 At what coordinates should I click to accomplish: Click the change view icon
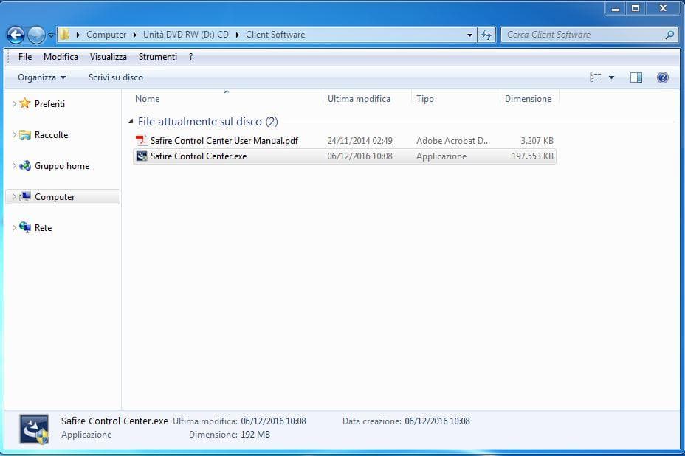click(596, 77)
